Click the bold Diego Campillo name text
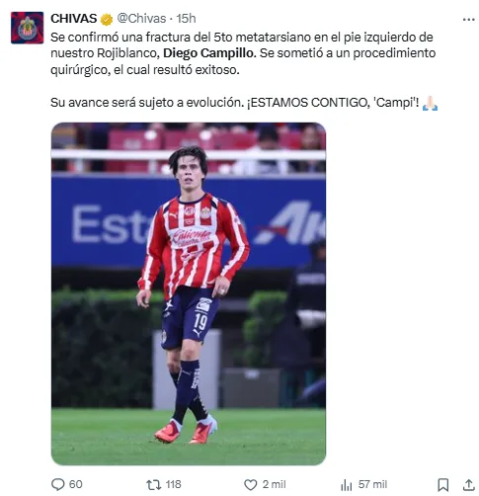 [x=209, y=53]
